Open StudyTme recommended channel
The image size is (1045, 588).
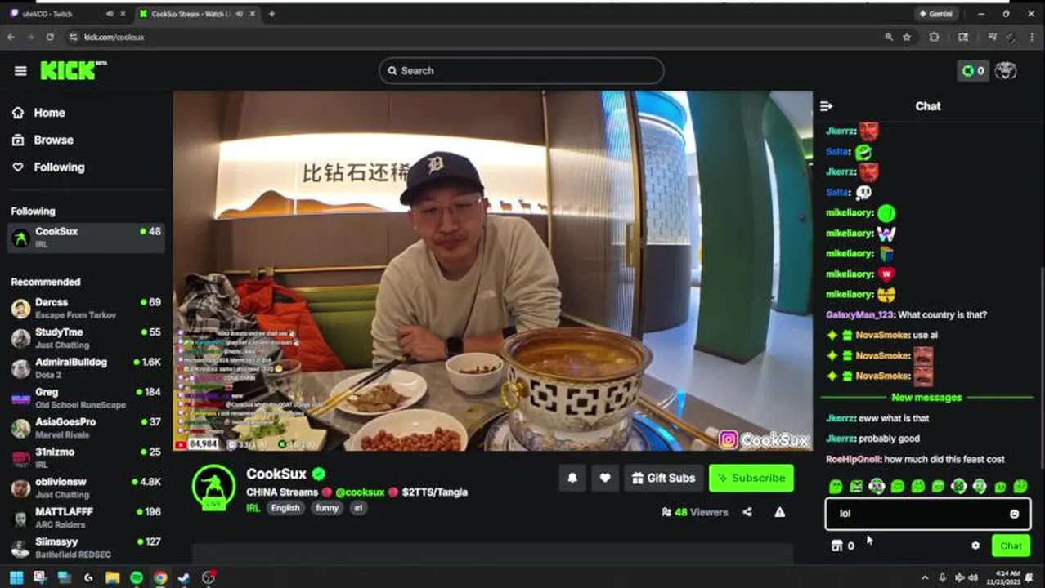point(86,338)
